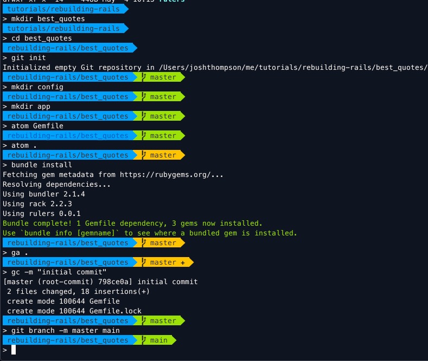Click the "Using rack 2.2.3" line
This screenshot has width=428, height=361.
pyautogui.click(x=37, y=204)
